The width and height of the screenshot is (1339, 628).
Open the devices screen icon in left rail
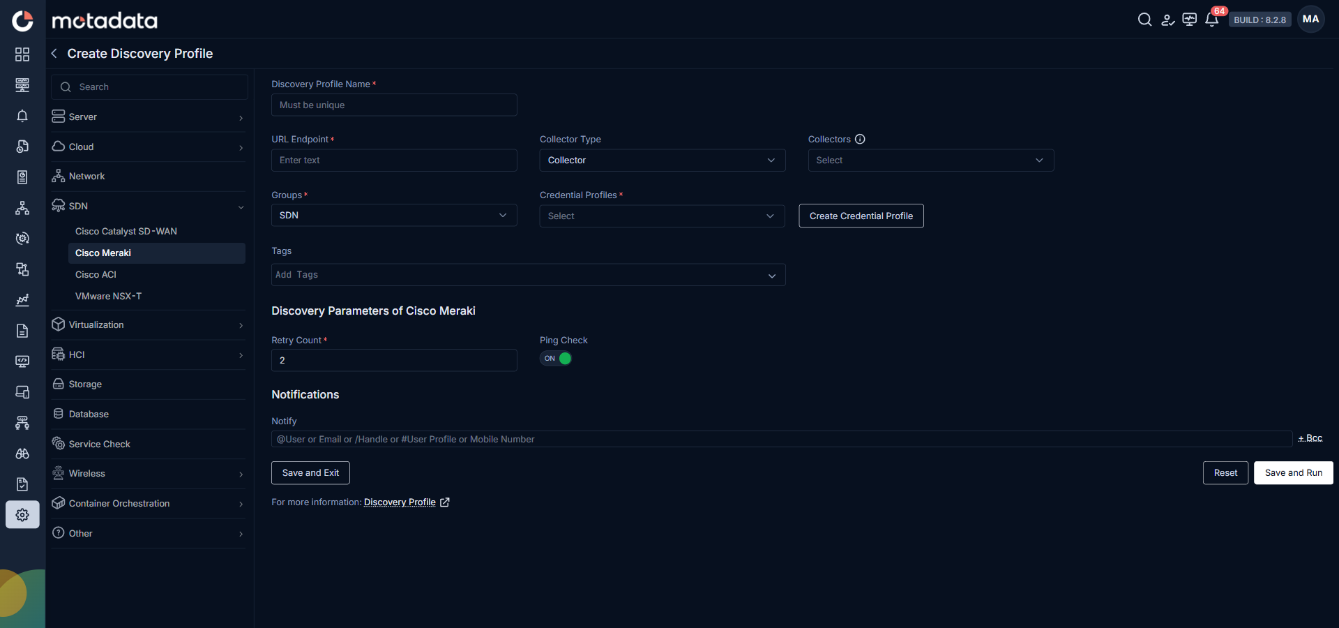pyautogui.click(x=22, y=392)
